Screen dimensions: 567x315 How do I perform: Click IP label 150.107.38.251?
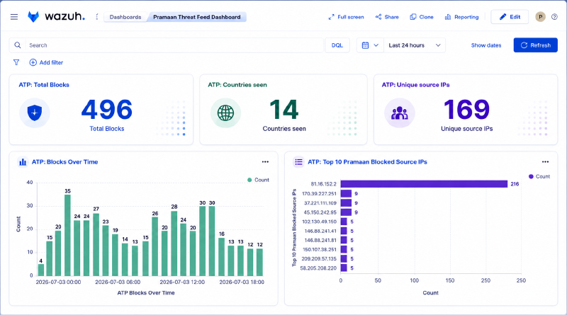point(320,250)
